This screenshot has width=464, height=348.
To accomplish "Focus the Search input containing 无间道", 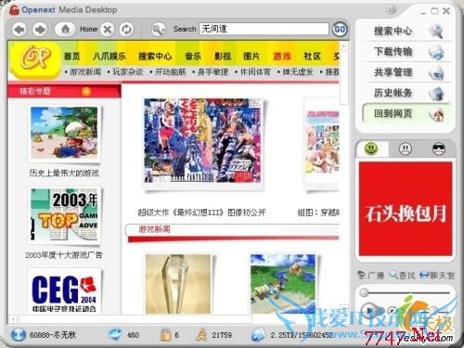I will point(264,29).
